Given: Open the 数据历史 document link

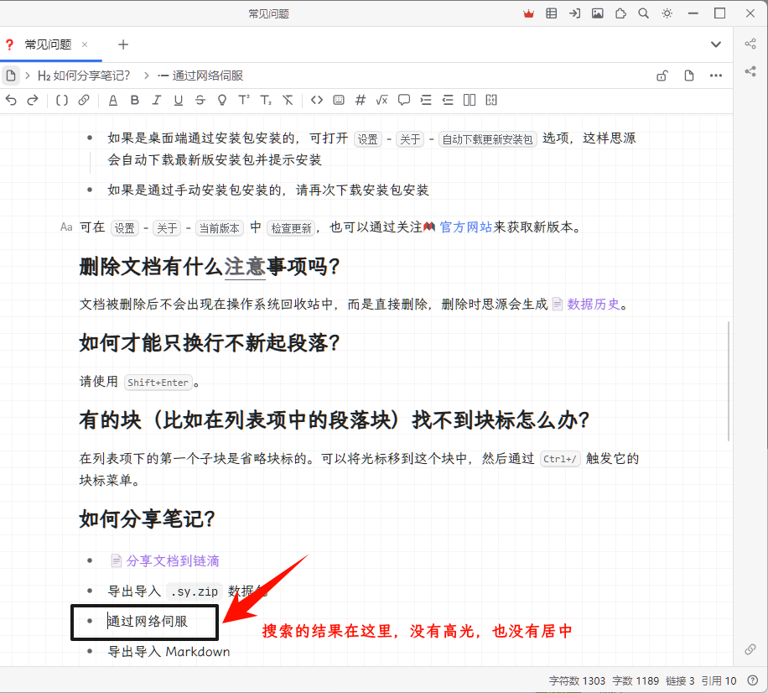Looking at the screenshot, I should [593, 305].
